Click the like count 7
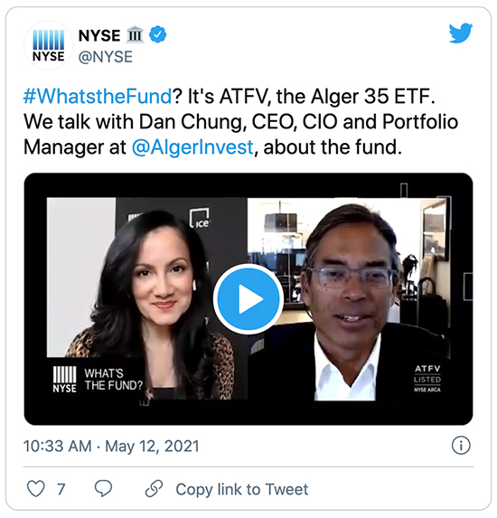 [x=61, y=489]
